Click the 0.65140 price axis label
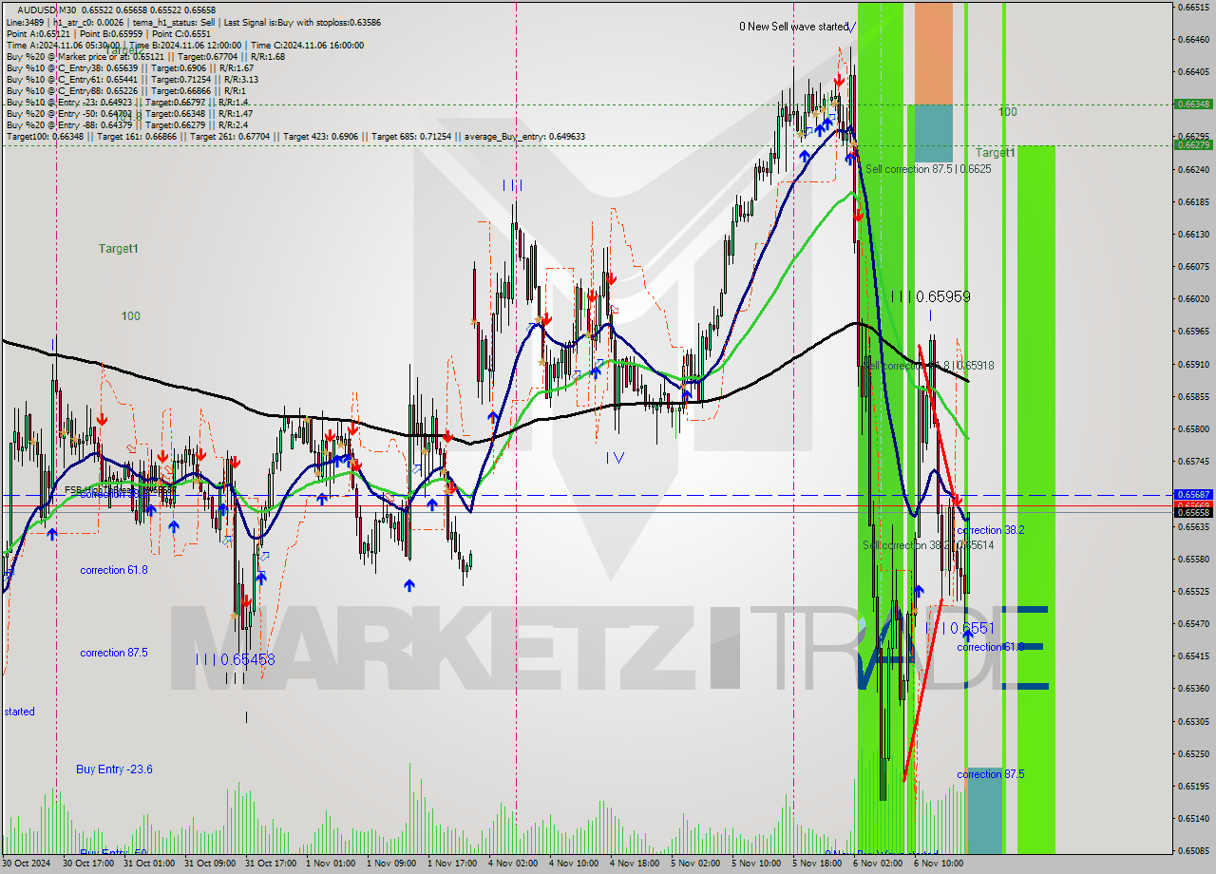Image resolution: width=1216 pixels, height=874 pixels. (x=1193, y=818)
